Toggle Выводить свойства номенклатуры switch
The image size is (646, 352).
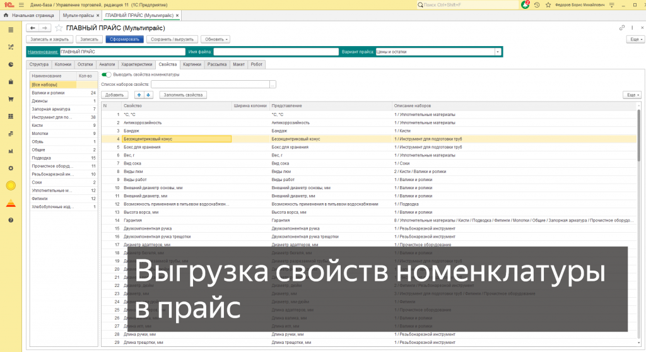[106, 74]
